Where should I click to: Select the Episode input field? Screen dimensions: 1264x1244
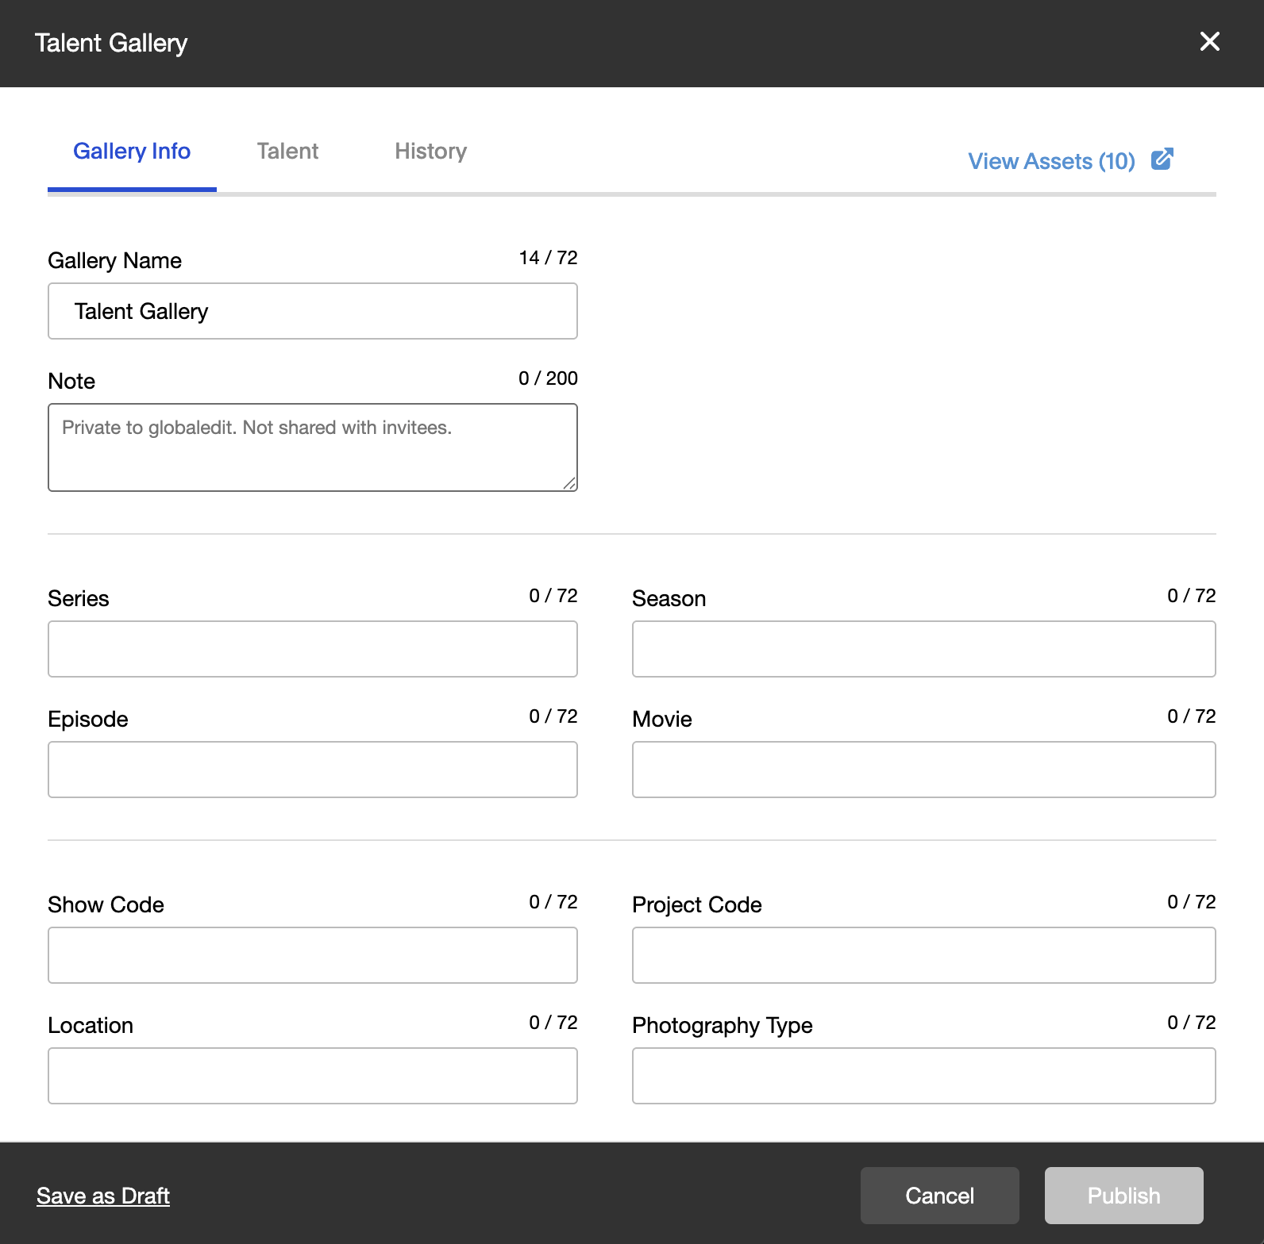pyautogui.click(x=313, y=770)
